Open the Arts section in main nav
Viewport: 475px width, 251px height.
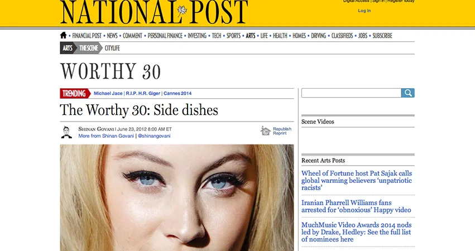250,36
